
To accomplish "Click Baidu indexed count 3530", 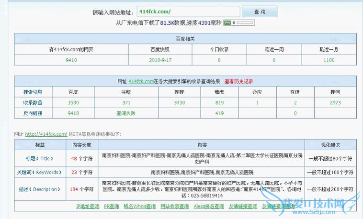I will click(73, 103).
